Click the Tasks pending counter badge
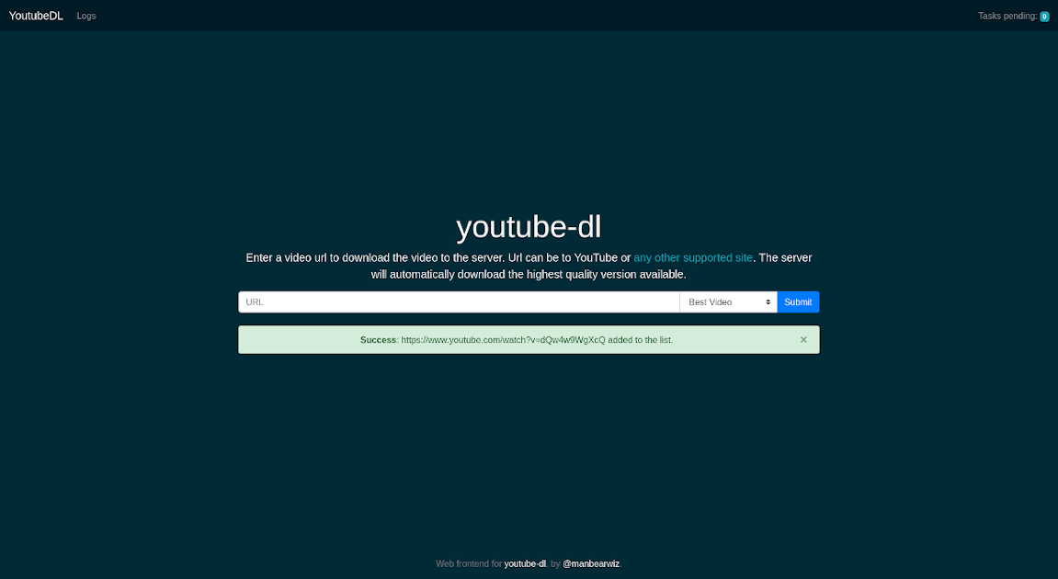The image size is (1058, 579). click(1044, 17)
